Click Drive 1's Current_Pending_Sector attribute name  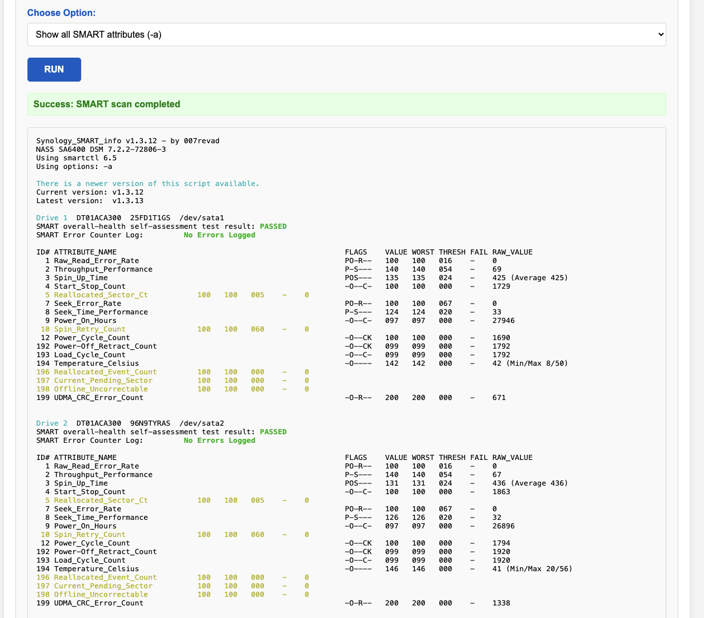[x=103, y=381]
